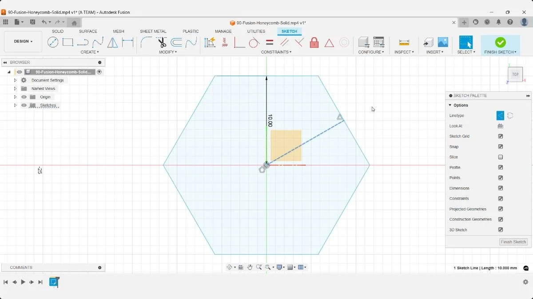Apply the Equal constraint
This screenshot has height=299, width=533.
click(270, 42)
